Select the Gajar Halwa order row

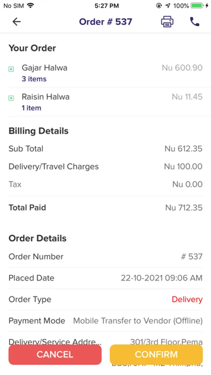coord(105,73)
